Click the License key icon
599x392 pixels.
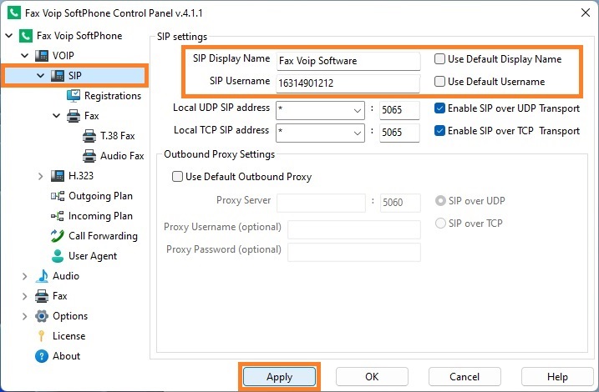[42, 336]
